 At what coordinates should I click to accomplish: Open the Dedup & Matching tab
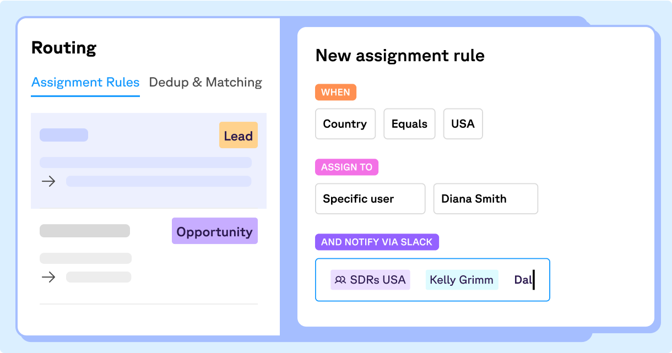coord(205,83)
